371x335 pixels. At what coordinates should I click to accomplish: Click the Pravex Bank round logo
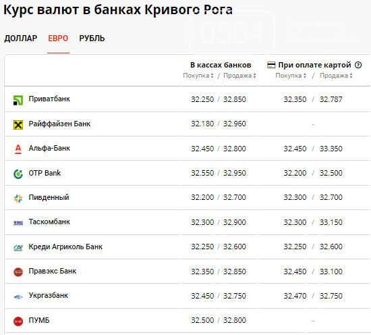[x=18, y=272]
